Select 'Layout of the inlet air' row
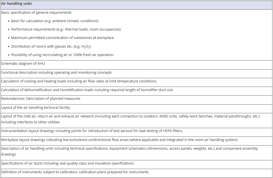Viewport: 273px width, 178px height. click(130, 119)
